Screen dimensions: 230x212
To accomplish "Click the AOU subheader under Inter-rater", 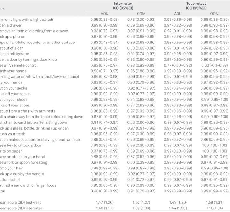I will 105,14.
